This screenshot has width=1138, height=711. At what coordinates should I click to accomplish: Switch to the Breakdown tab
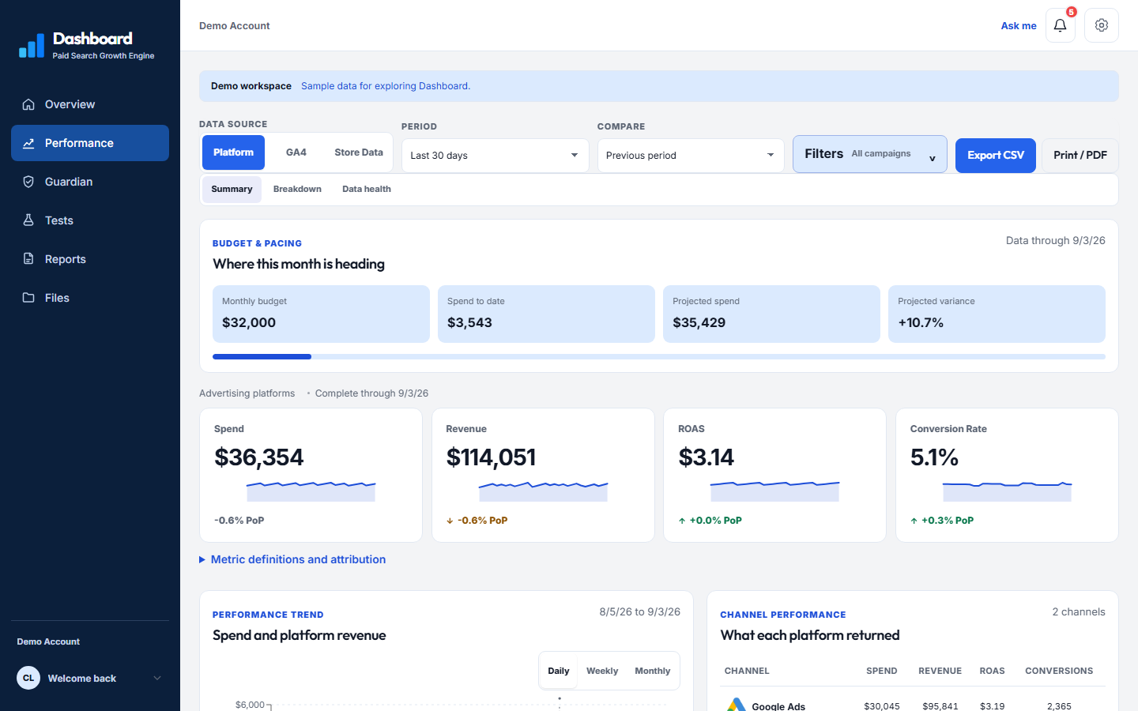[297, 190]
